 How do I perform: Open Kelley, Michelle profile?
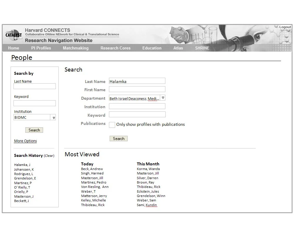[93, 200]
